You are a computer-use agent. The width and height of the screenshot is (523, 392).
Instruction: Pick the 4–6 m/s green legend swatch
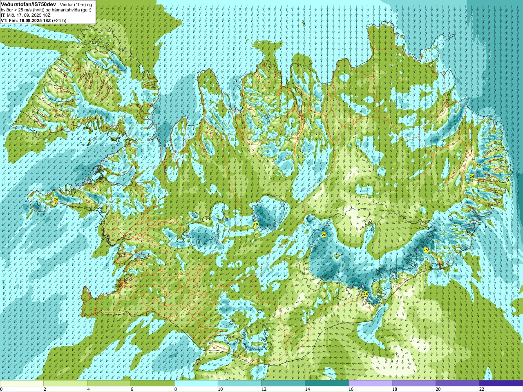click(x=109, y=383)
